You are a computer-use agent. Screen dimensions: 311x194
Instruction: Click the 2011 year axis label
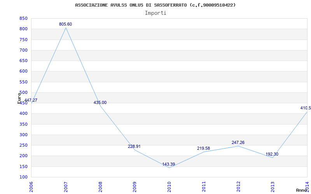(204, 187)
